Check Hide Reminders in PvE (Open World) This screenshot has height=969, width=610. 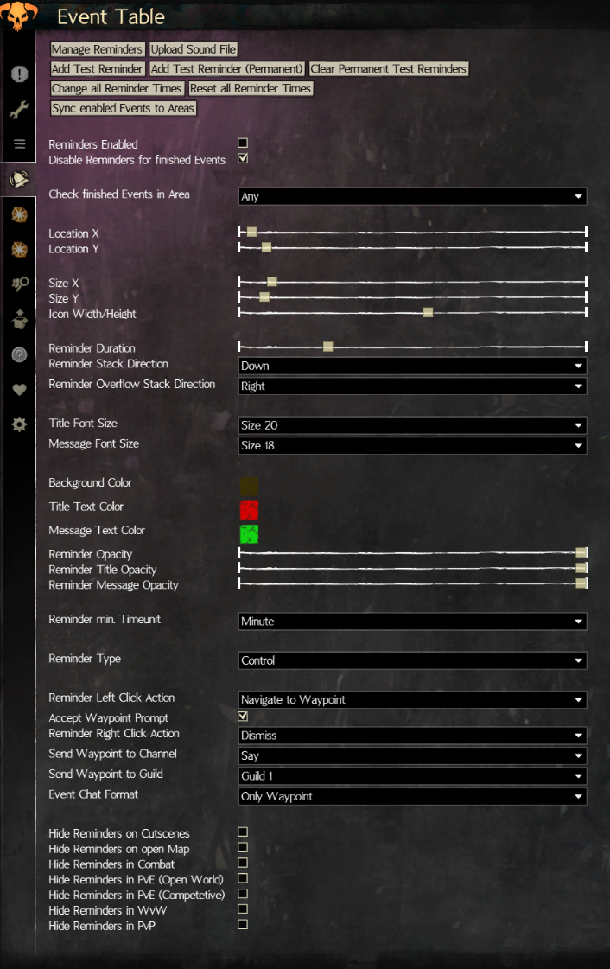(243, 878)
